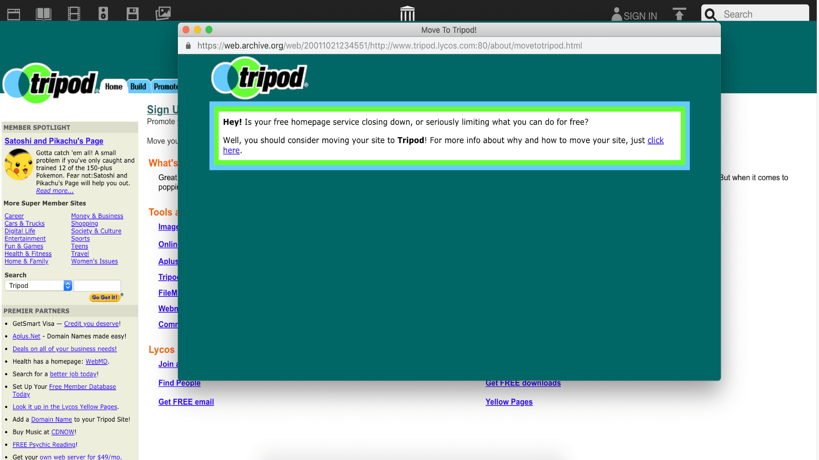Viewport: 819px width, 460px height.
Task: Open the Web archive icon in top bar
Action: click(14, 14)
